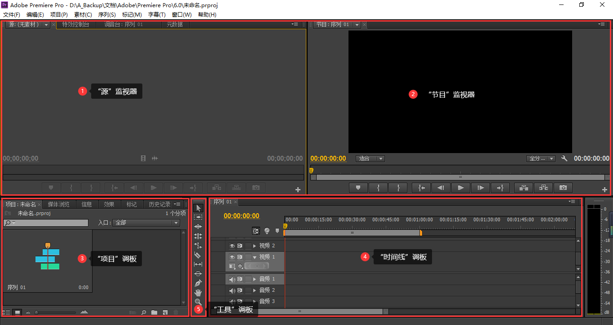Expand the 音频 2 track arrow

255,290
